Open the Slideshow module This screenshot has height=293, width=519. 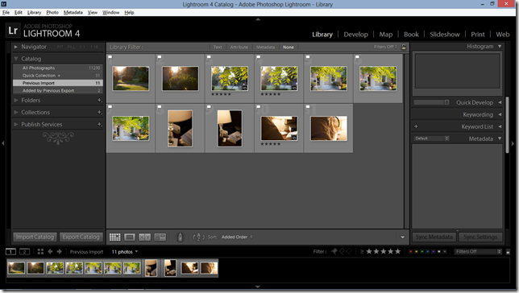[x=445, y=35]
